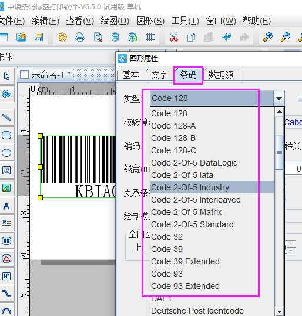Choose Code 2-Of-5 Industry type
This screenshot has height=316, width=302.
tap(212, 187)
